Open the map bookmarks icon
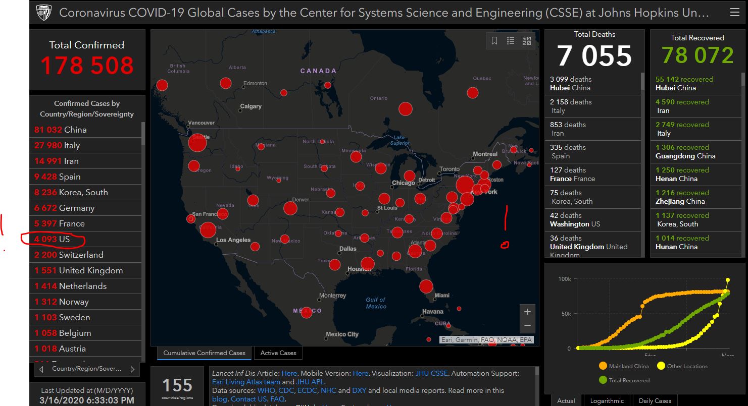This screenshot has width=748, height=406. 494,41
